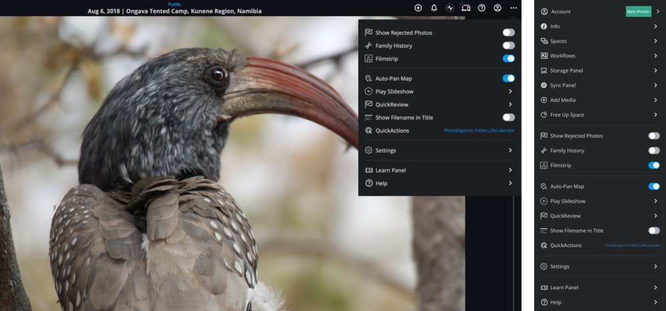This screenshot has width=666, height=311.
Task: Enable Show Filename in Title toggle in popup
Action: point(508,117)
